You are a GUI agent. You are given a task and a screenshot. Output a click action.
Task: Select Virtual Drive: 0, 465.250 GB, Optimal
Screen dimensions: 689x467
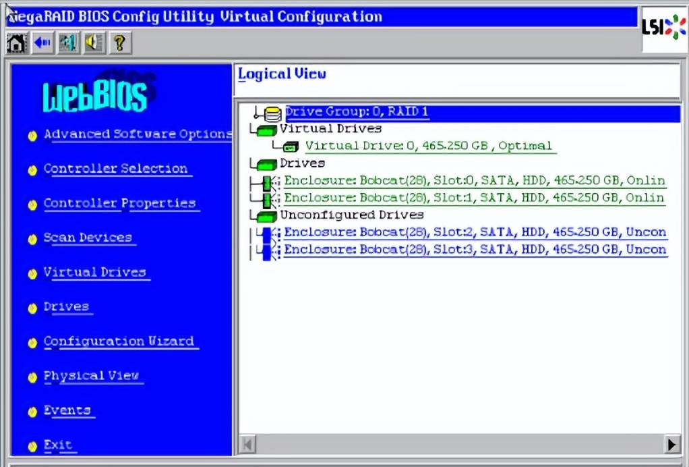[x=429, y=146]
